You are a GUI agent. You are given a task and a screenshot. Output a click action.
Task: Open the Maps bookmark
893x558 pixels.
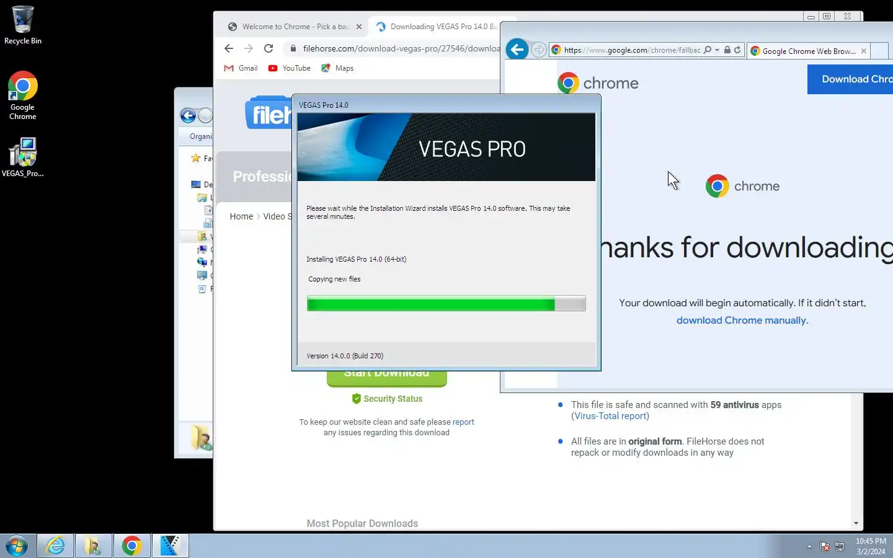pyautogui.click(x=337, y=68)
